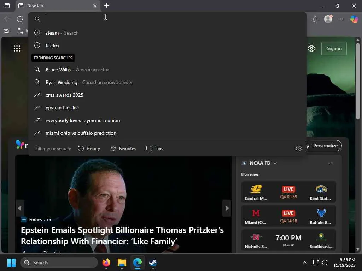
Task: Choose 'everybody loves raymond reunion' suggestion
Action: [167, 120]
